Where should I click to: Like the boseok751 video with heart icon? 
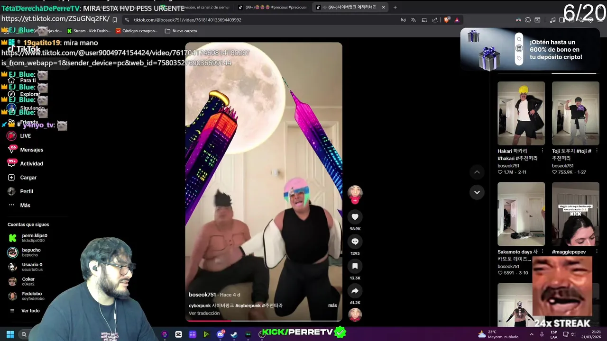(355, 217)
